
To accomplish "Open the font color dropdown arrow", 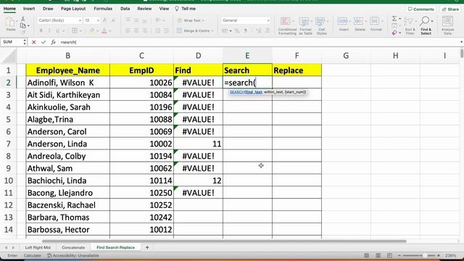I will [x=109, y=31].
